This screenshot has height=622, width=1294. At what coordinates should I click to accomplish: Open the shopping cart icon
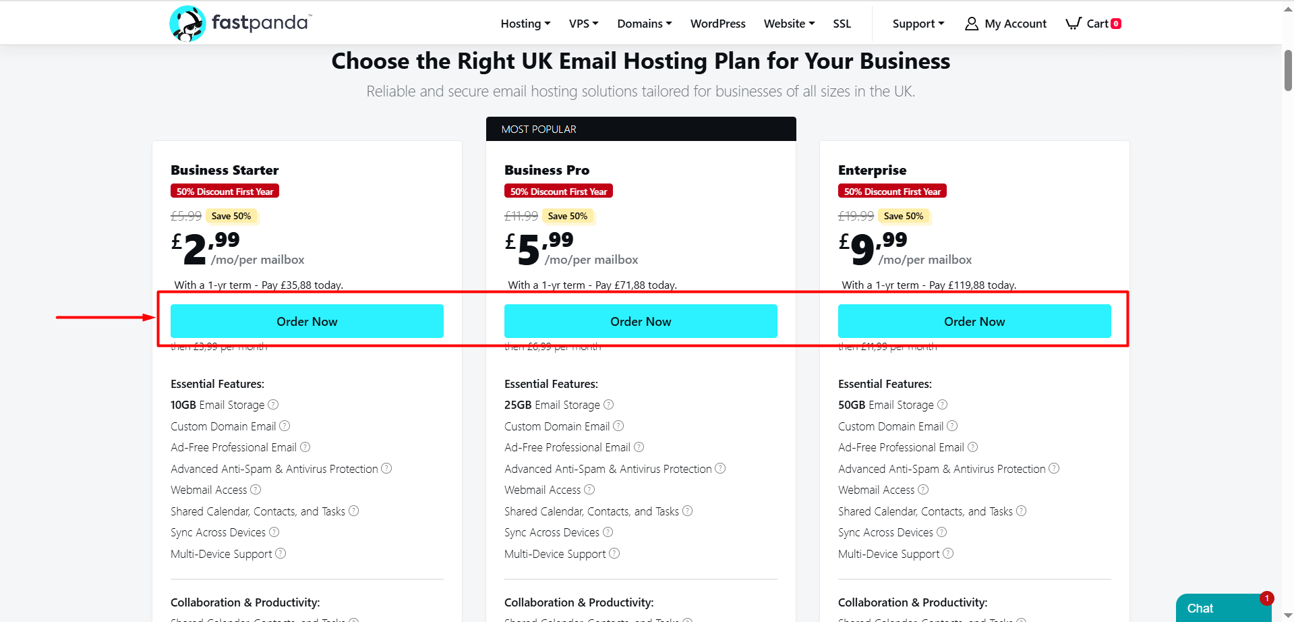1073,24
